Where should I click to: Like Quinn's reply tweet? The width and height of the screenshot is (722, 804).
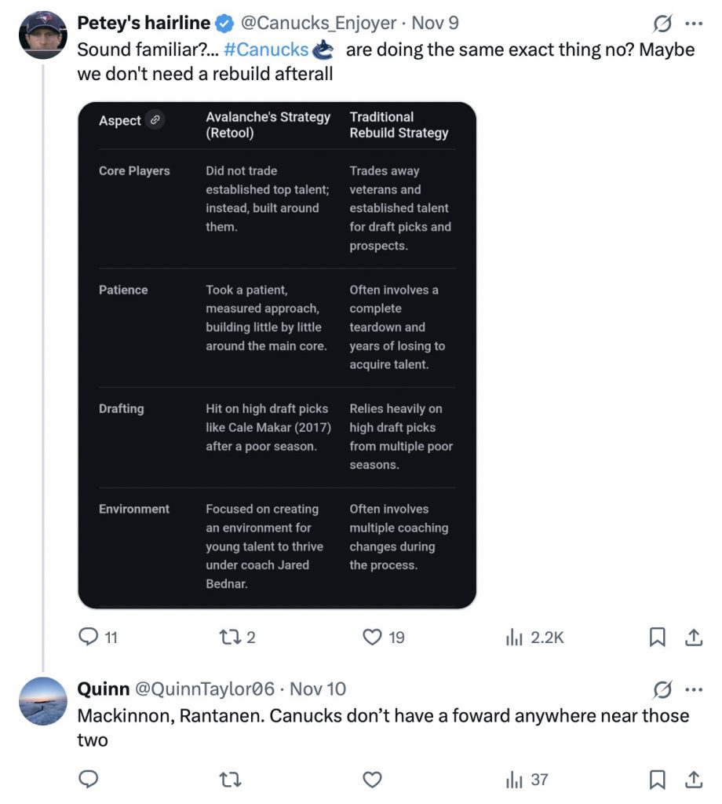tap(373, 780)
